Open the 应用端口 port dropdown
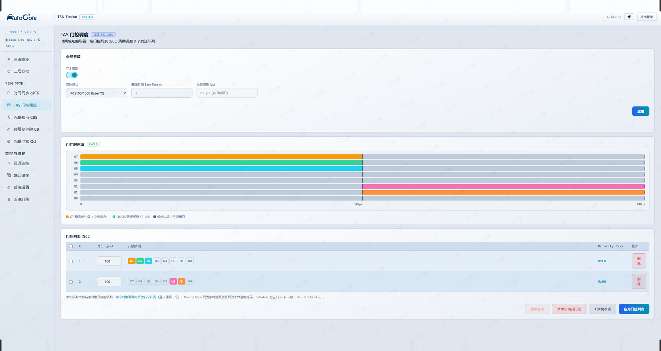 [97, 93]
